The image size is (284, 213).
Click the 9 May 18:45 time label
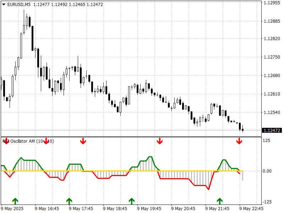[115, 209]
